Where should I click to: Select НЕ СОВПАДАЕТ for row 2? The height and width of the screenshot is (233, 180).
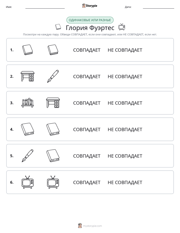[x=125, y=76]
